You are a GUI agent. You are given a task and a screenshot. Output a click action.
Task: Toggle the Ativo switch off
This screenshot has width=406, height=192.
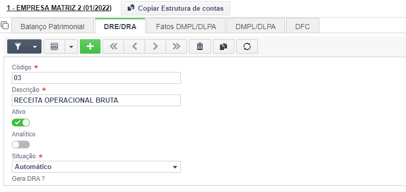[x=21, y=123]
